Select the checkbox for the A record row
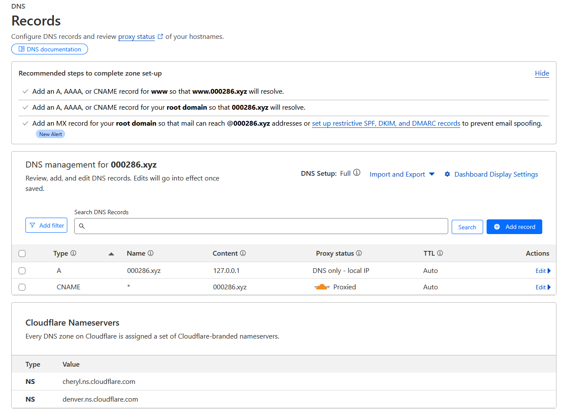The image size is (569, 415). [22, 270]
